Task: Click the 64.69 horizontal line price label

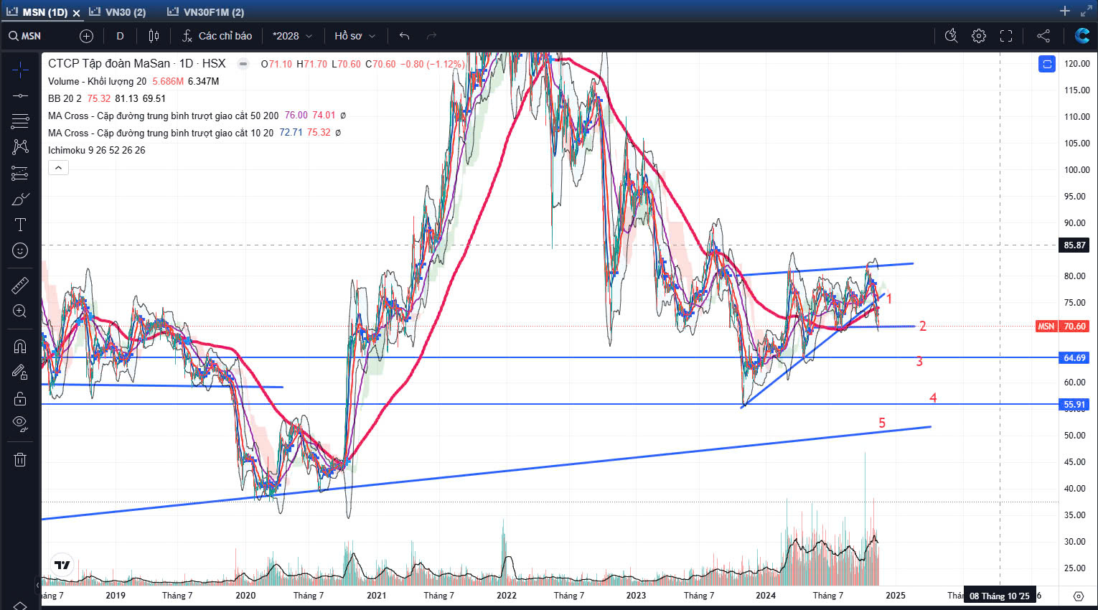Action: (1074, 357)
